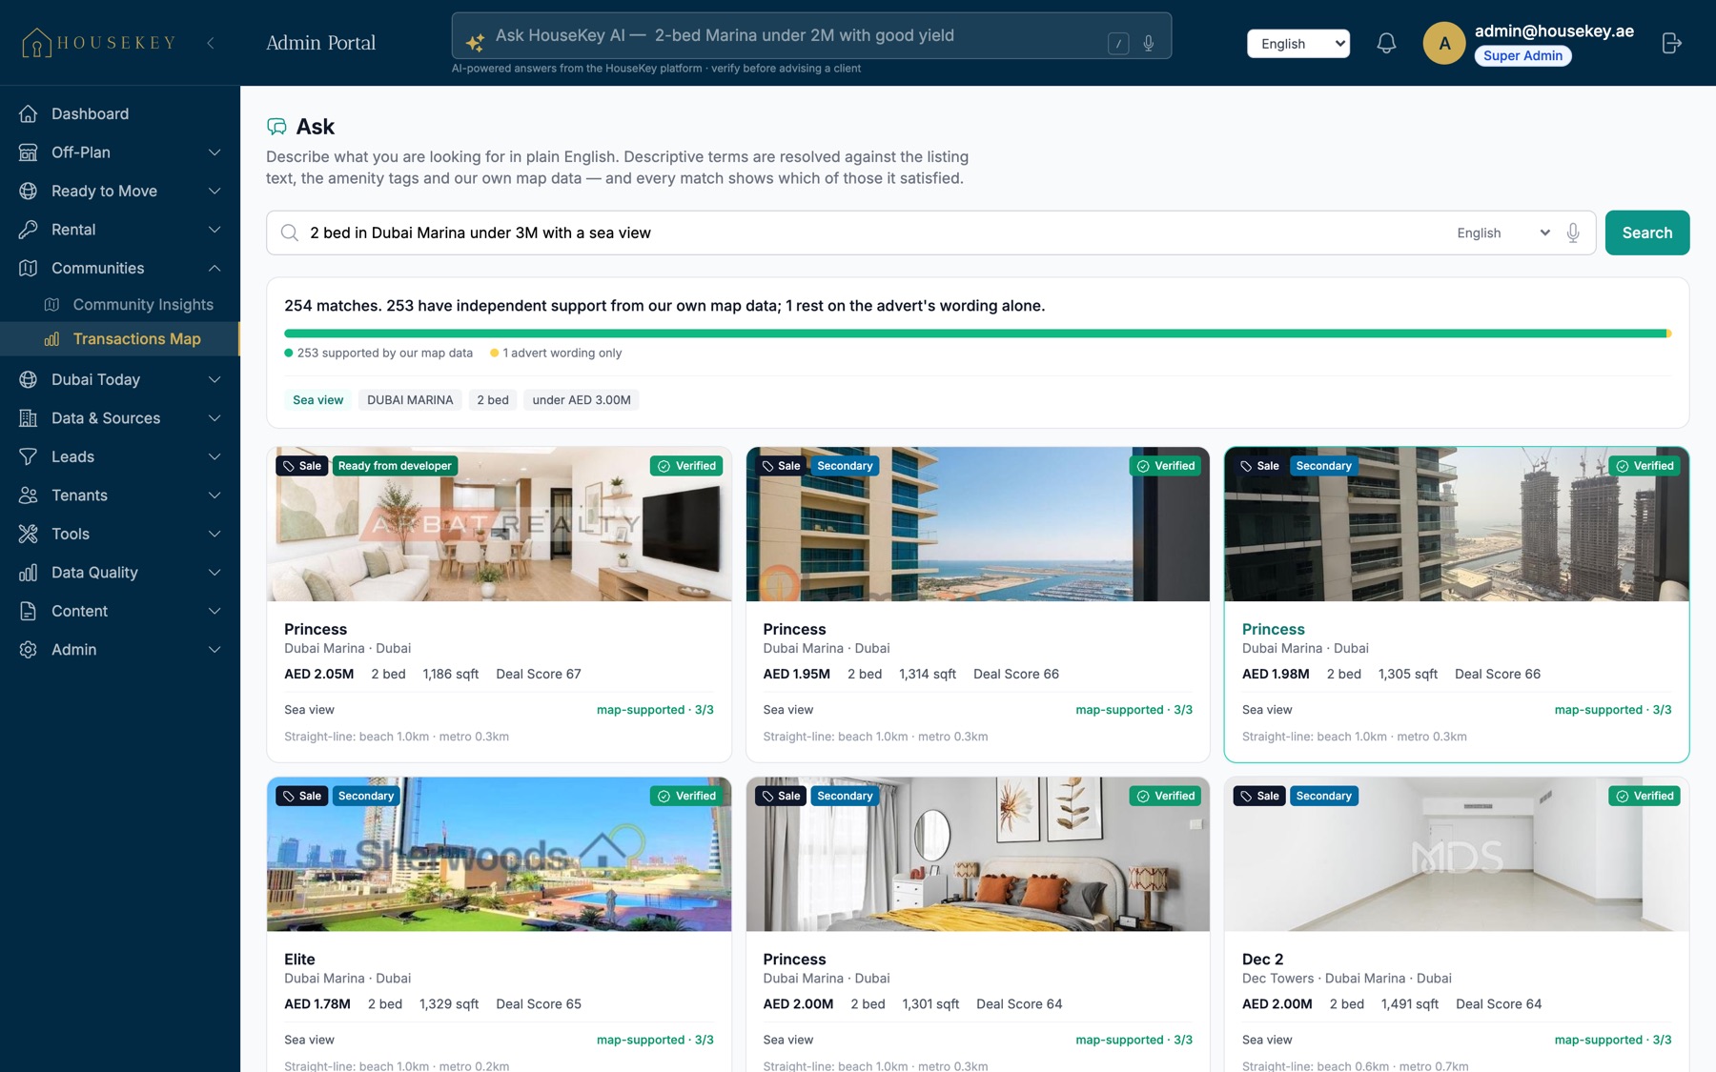Collapse the sidebar with the chevron arrow
This screenshot has width=1716, height=1072.
pos(211,43)
